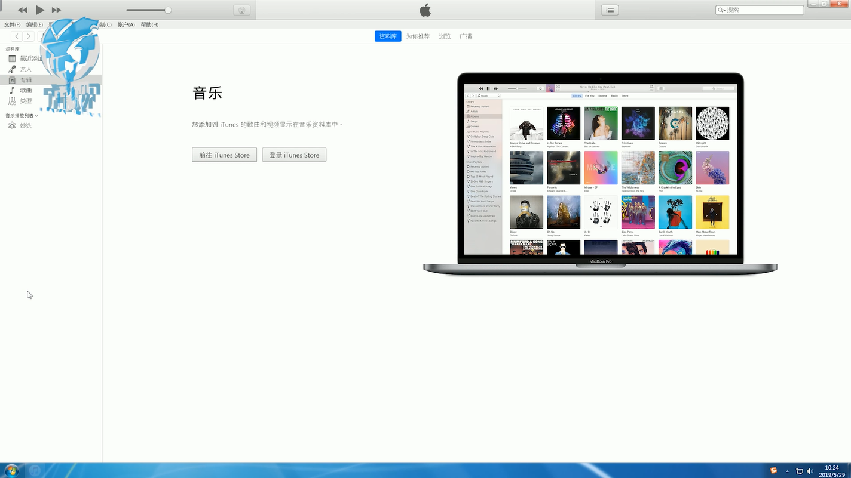The image size is (851, 478).
Task: Click the 登录 iTunes Store button
Action: 294,155
